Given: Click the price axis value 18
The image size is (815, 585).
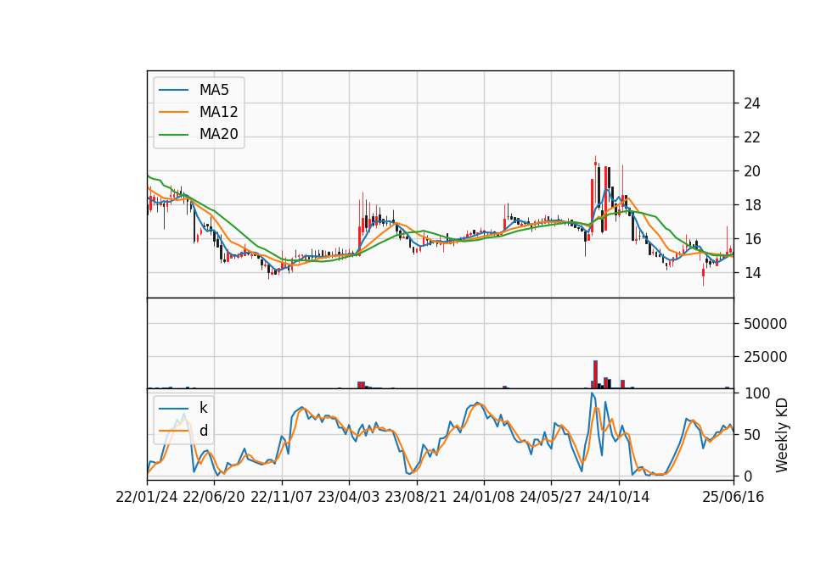Looking at the screenshot, I should point(752,205).
